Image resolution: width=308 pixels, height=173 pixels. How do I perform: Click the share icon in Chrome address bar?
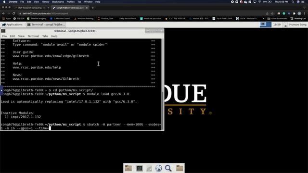pyautogui.click(x=267, y=13)
